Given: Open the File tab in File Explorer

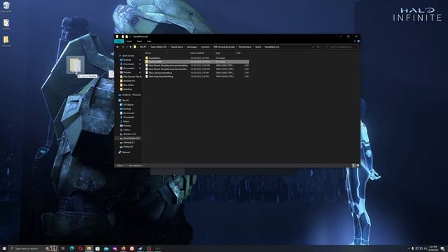Looking at the screenshot, I should click(119, 41).
